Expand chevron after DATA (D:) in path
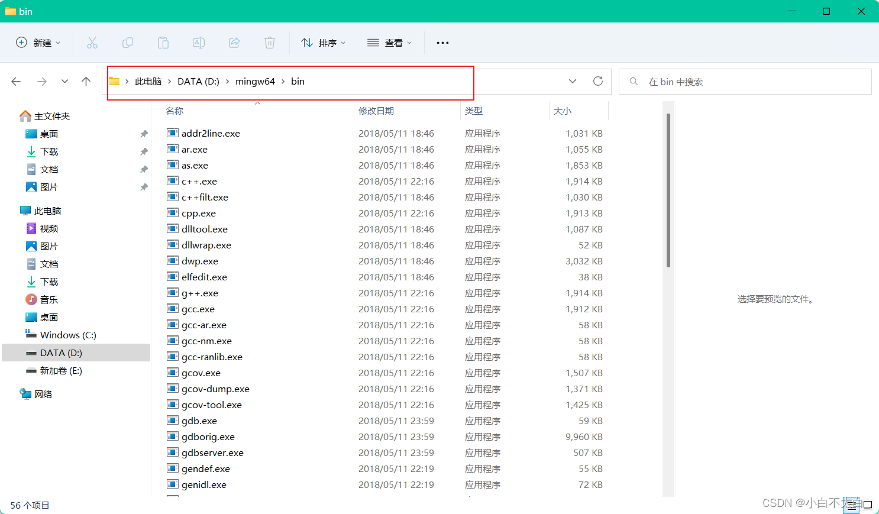 point(228,82)
